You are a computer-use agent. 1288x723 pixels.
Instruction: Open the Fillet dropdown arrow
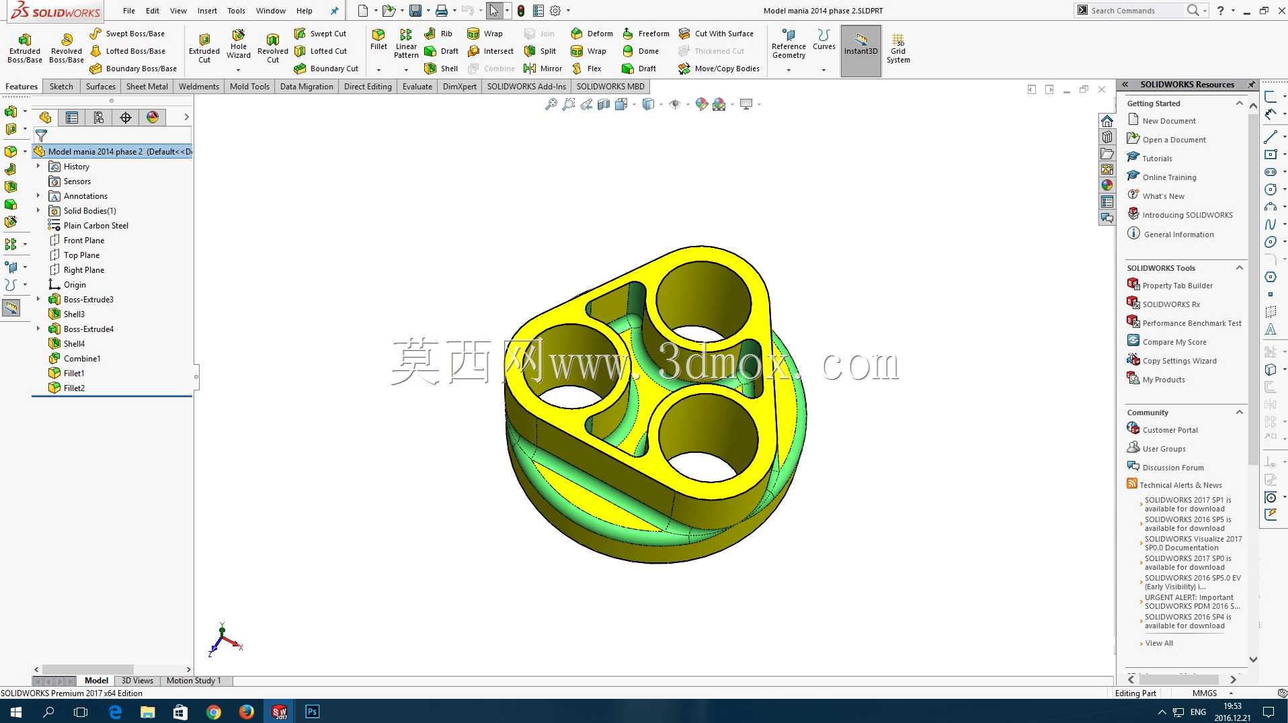(x=378, y=70)
